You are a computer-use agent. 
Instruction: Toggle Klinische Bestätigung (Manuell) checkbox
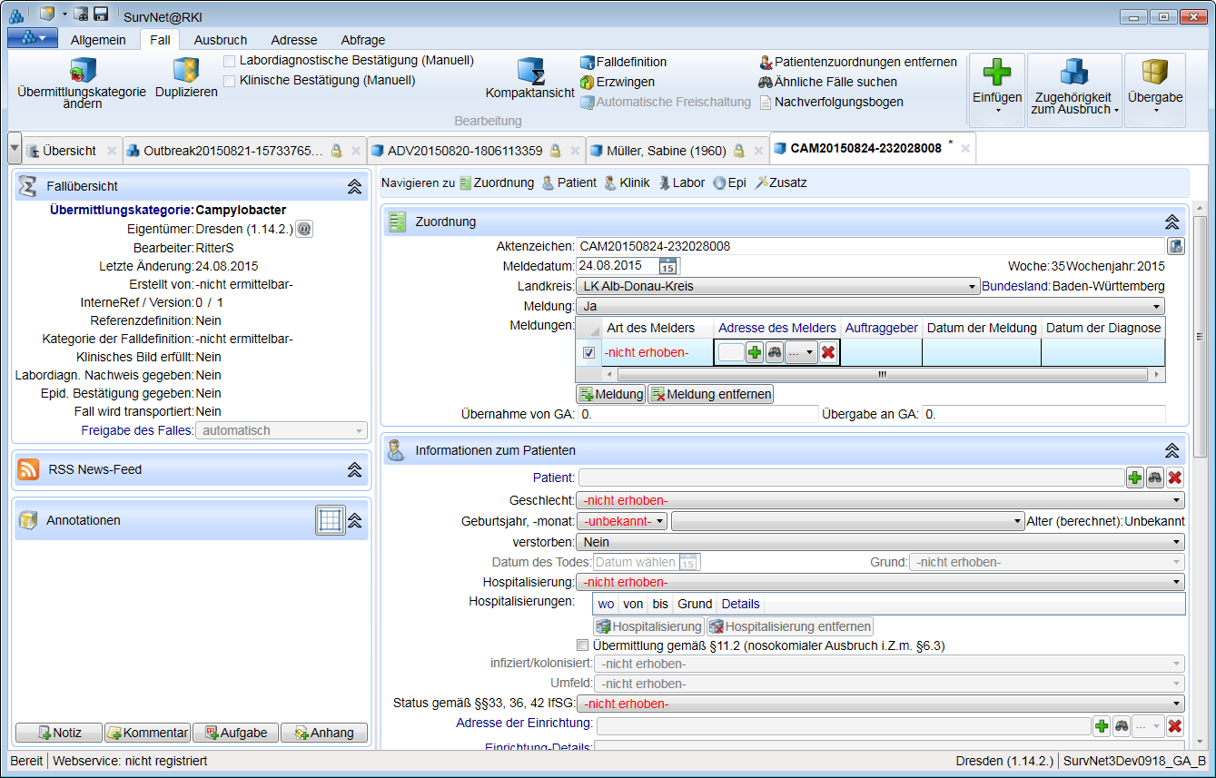(230, 81)
